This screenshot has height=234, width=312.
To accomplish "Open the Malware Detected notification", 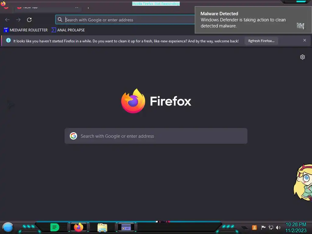I will [253, 20].
